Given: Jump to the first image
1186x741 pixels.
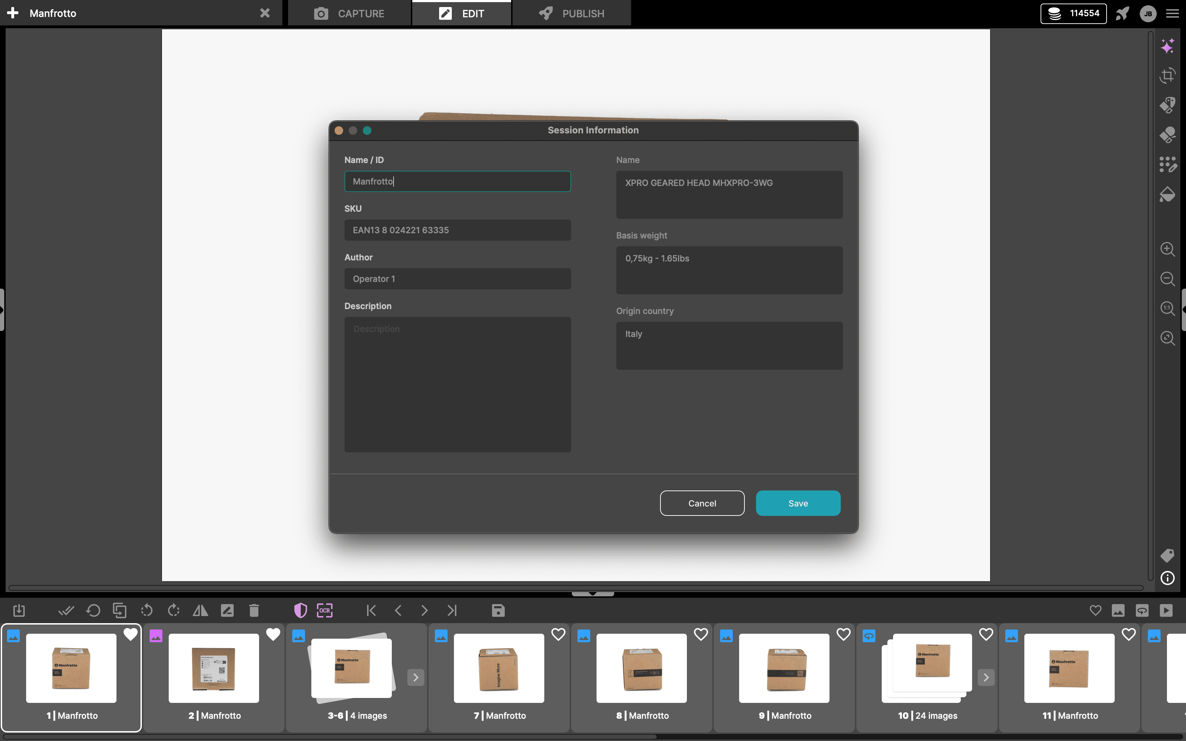Looking at the screenshot, I should coord(371,611).
